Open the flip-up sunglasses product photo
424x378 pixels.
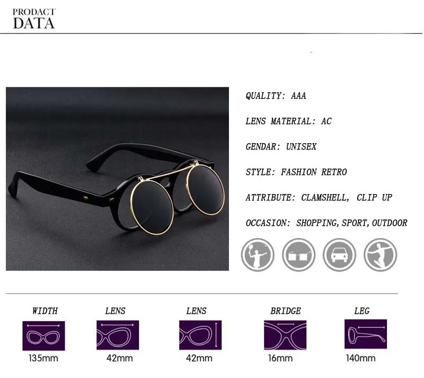pyautogui.click(x=117, y=179)
